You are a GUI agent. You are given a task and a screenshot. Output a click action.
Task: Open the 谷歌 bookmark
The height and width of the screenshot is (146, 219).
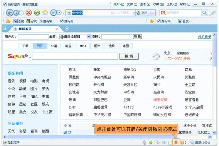click(31, 21)
